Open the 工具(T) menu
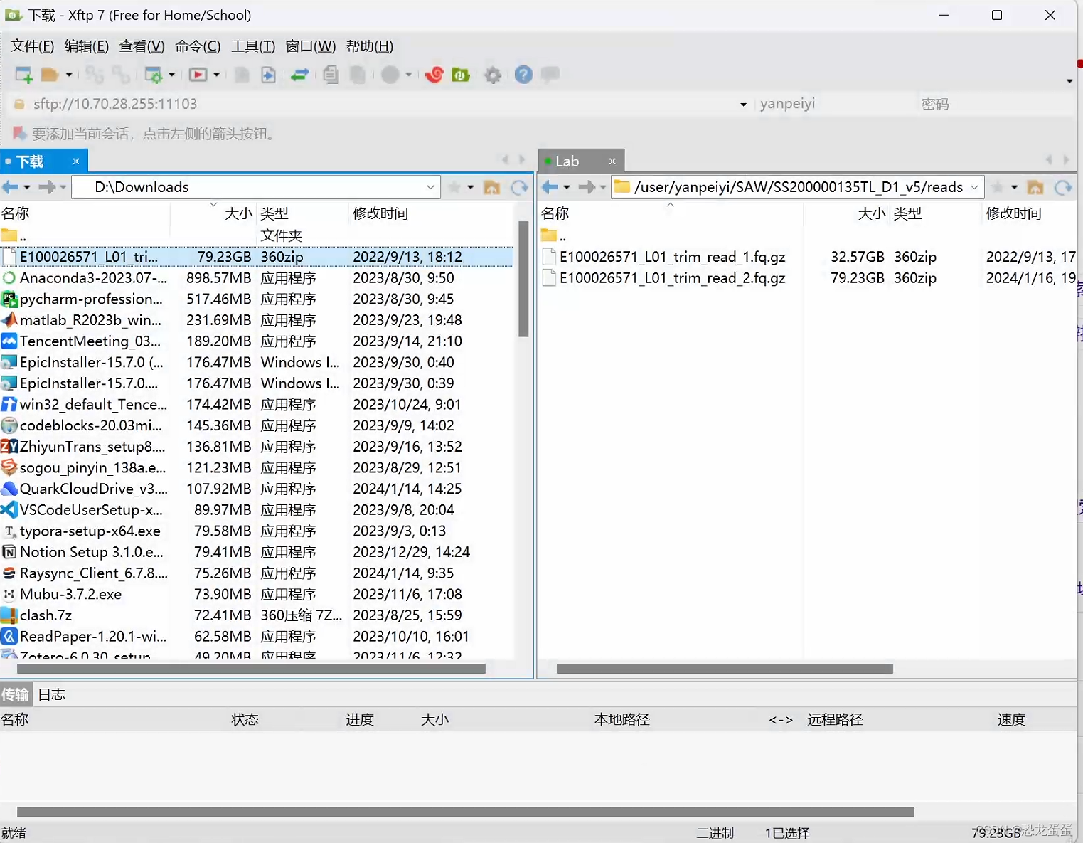The width and height of the screenshot is (1083, 843). click(x=253, y=46)
